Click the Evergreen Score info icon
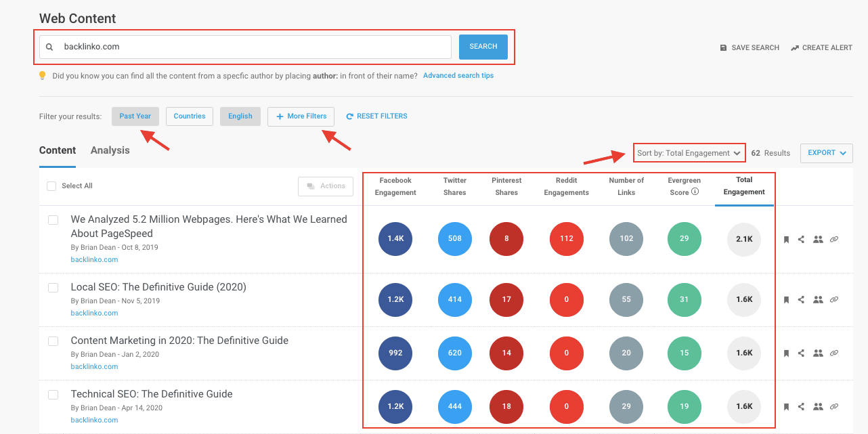Viewport: 868px width, 434px height. click(x=695, y=192)
